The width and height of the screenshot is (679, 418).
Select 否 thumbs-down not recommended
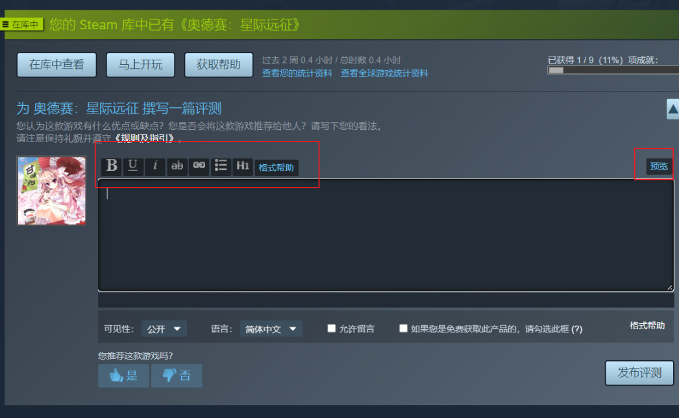pos(177,376)
